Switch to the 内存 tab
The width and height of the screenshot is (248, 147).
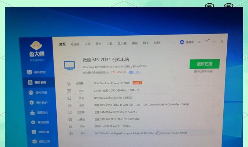point(88,44)
